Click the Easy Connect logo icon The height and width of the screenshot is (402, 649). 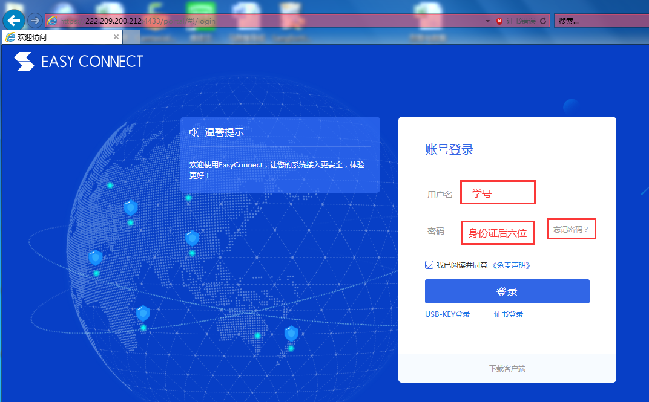24,62
